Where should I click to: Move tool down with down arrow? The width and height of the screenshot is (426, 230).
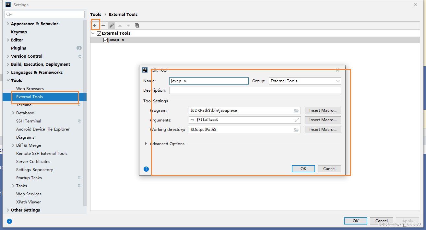click(128, 25)
